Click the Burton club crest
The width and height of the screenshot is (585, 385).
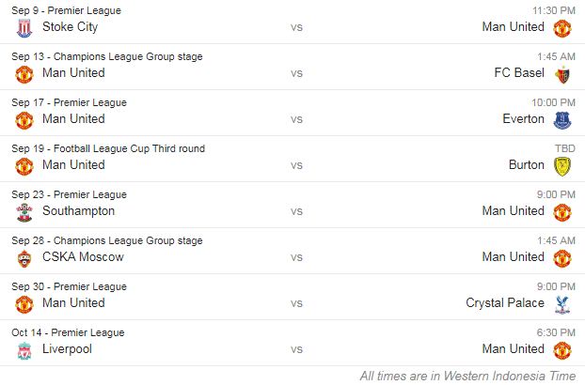(x=562, y=166)
